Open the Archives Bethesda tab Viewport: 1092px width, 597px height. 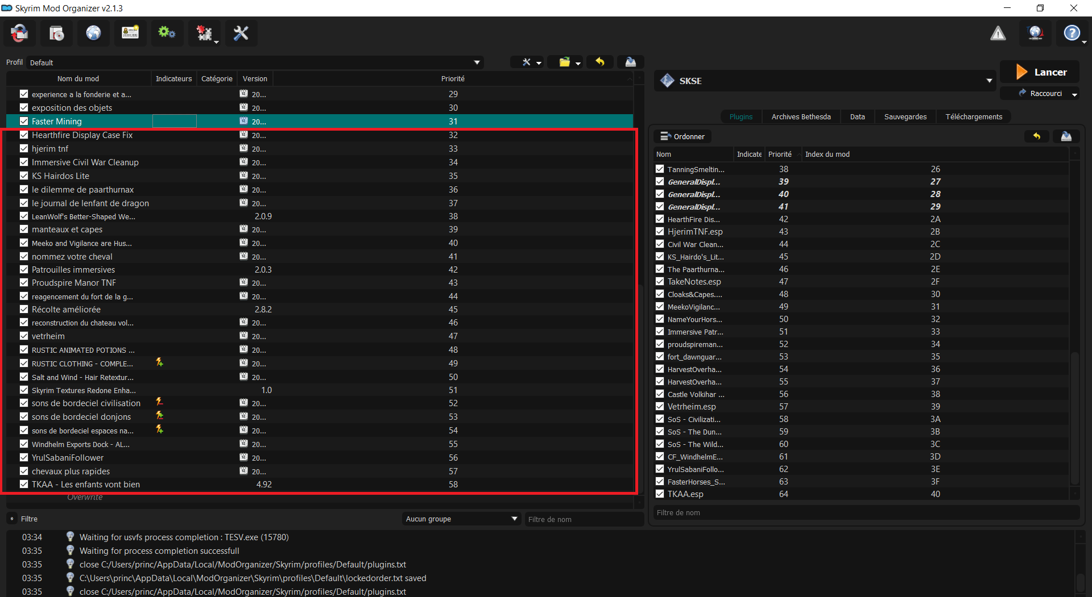[801, 116]
